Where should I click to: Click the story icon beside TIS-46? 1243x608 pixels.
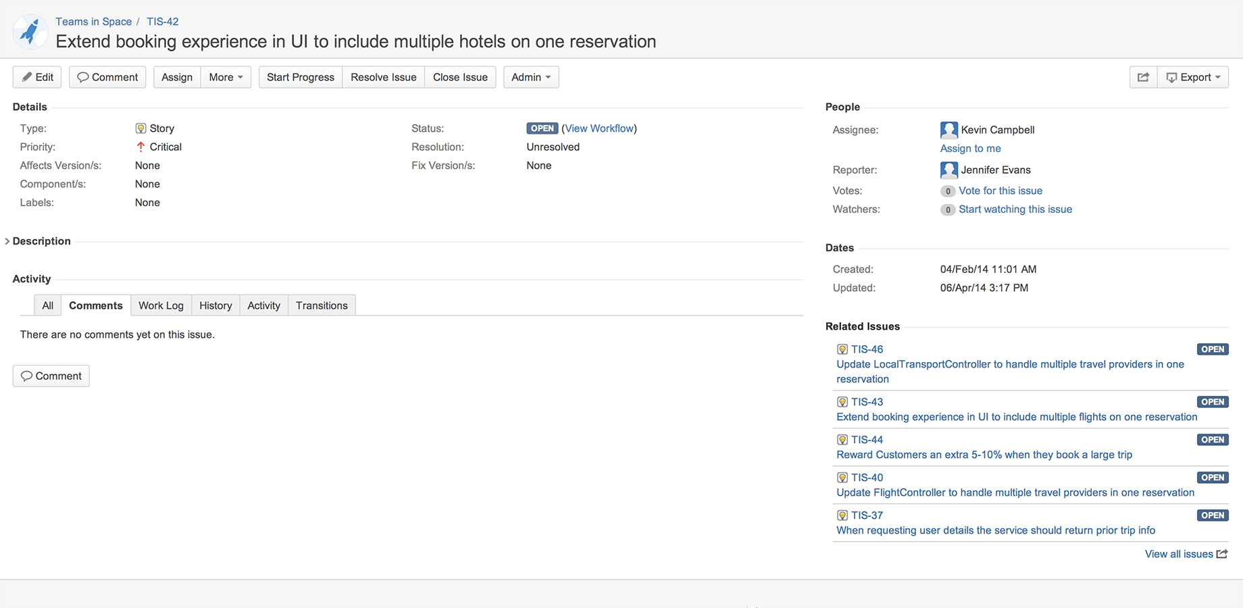pos(842,349)
